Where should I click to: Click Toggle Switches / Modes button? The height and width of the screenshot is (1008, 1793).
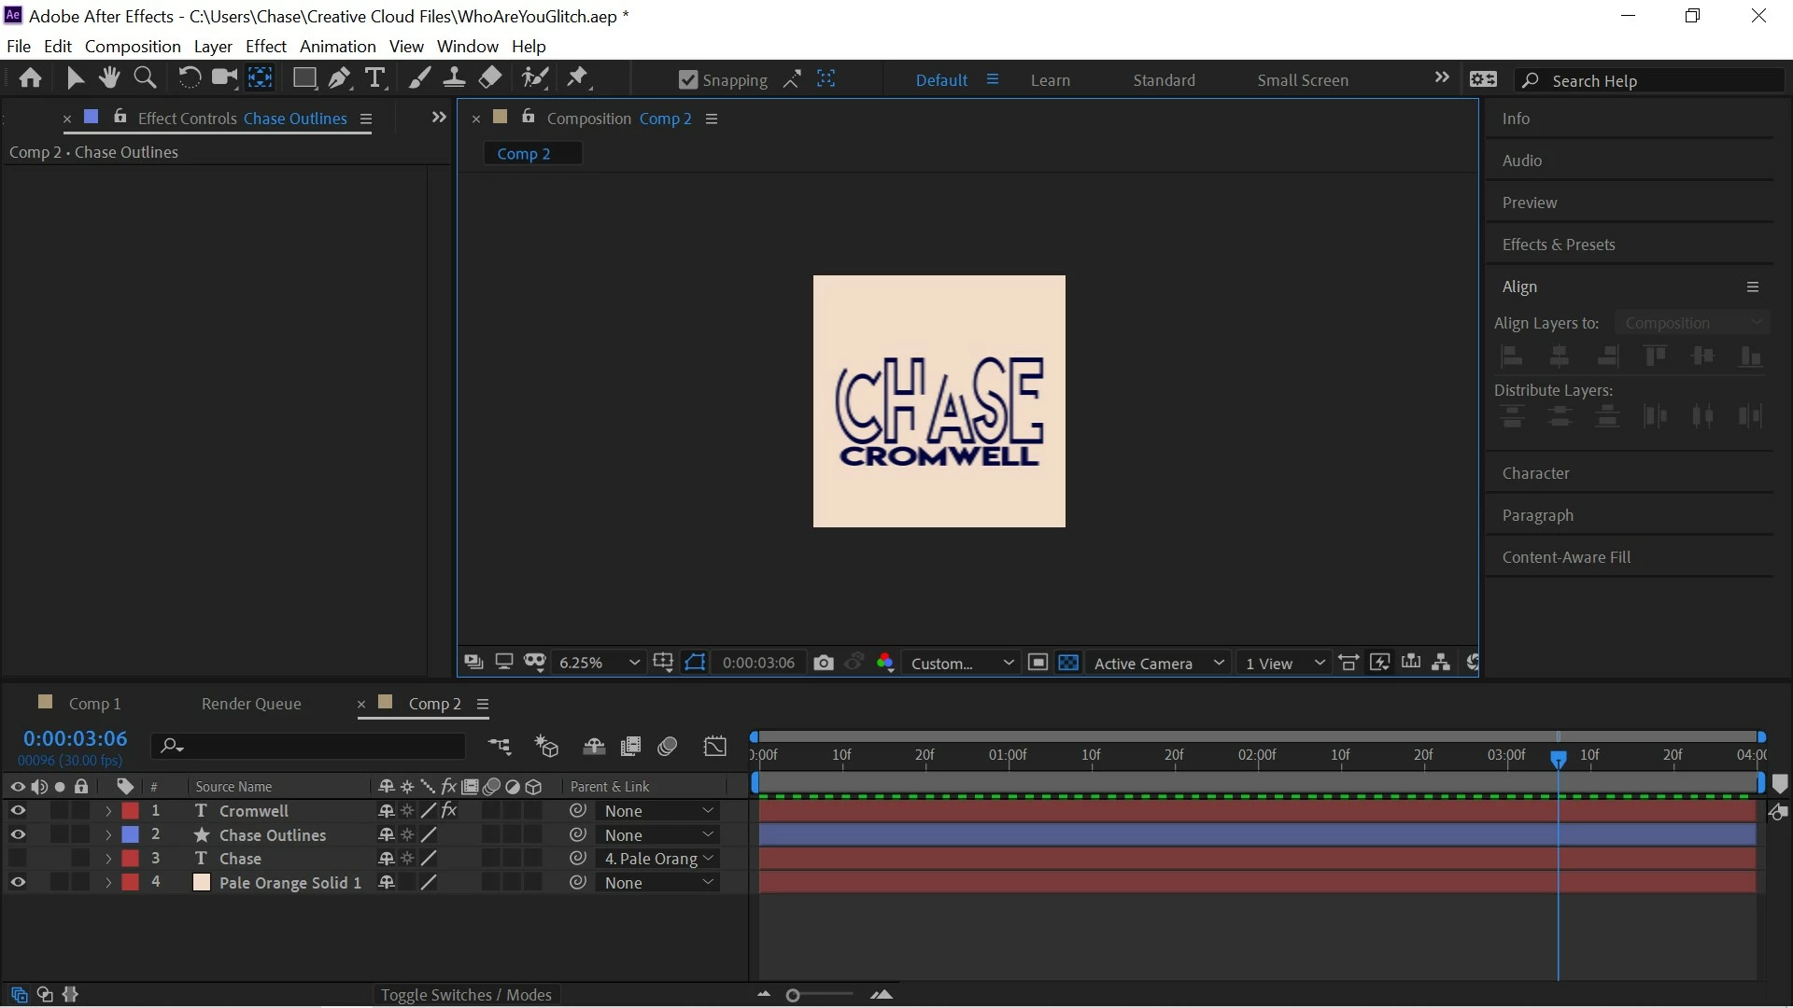(465, 995)
